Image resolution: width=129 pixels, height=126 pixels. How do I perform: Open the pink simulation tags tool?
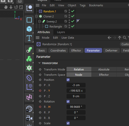point(29,97)
